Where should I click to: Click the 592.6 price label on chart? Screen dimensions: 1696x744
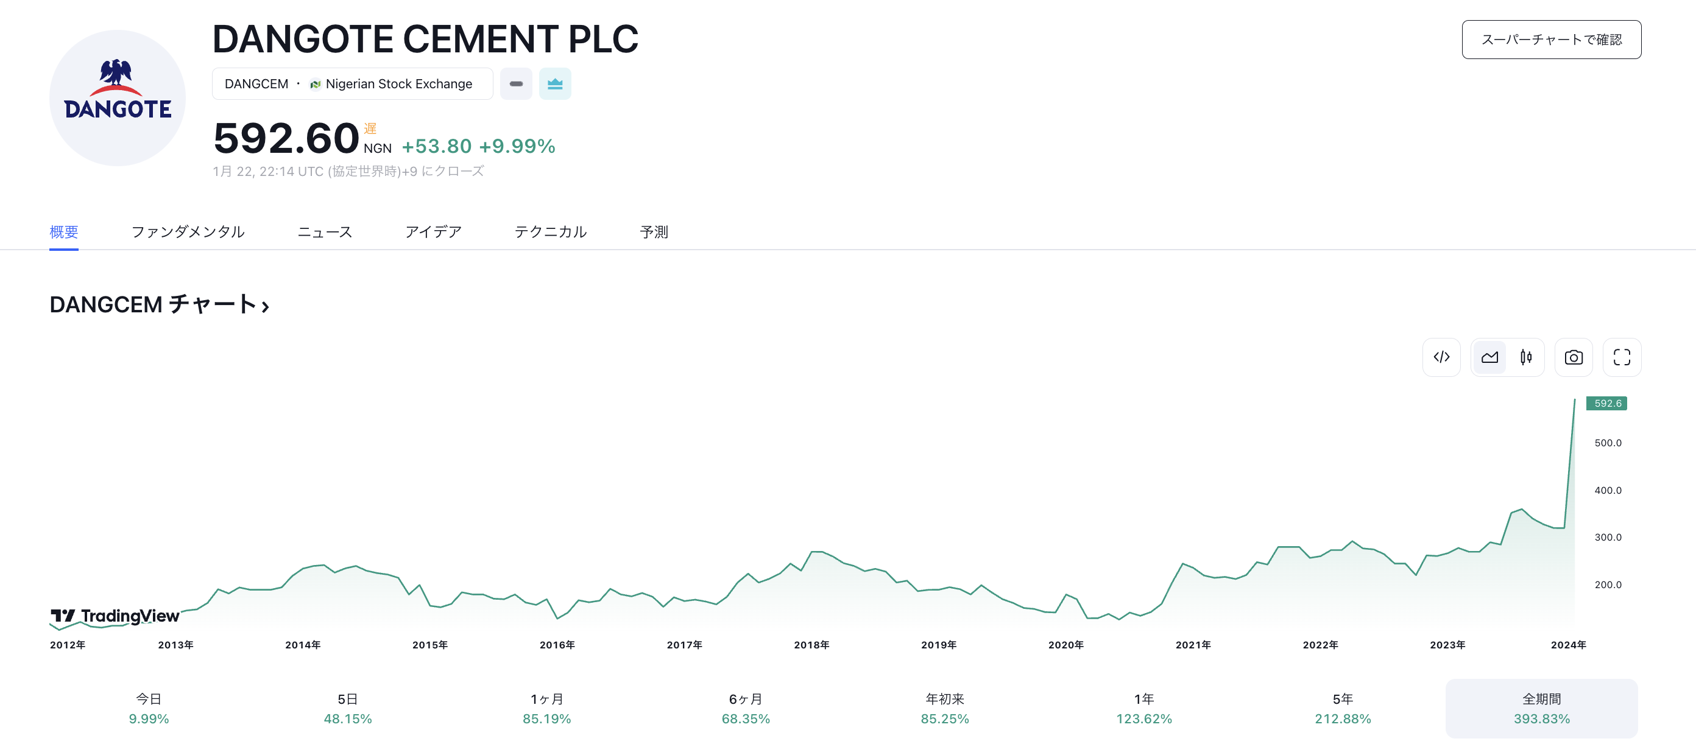coord(1606,403)
